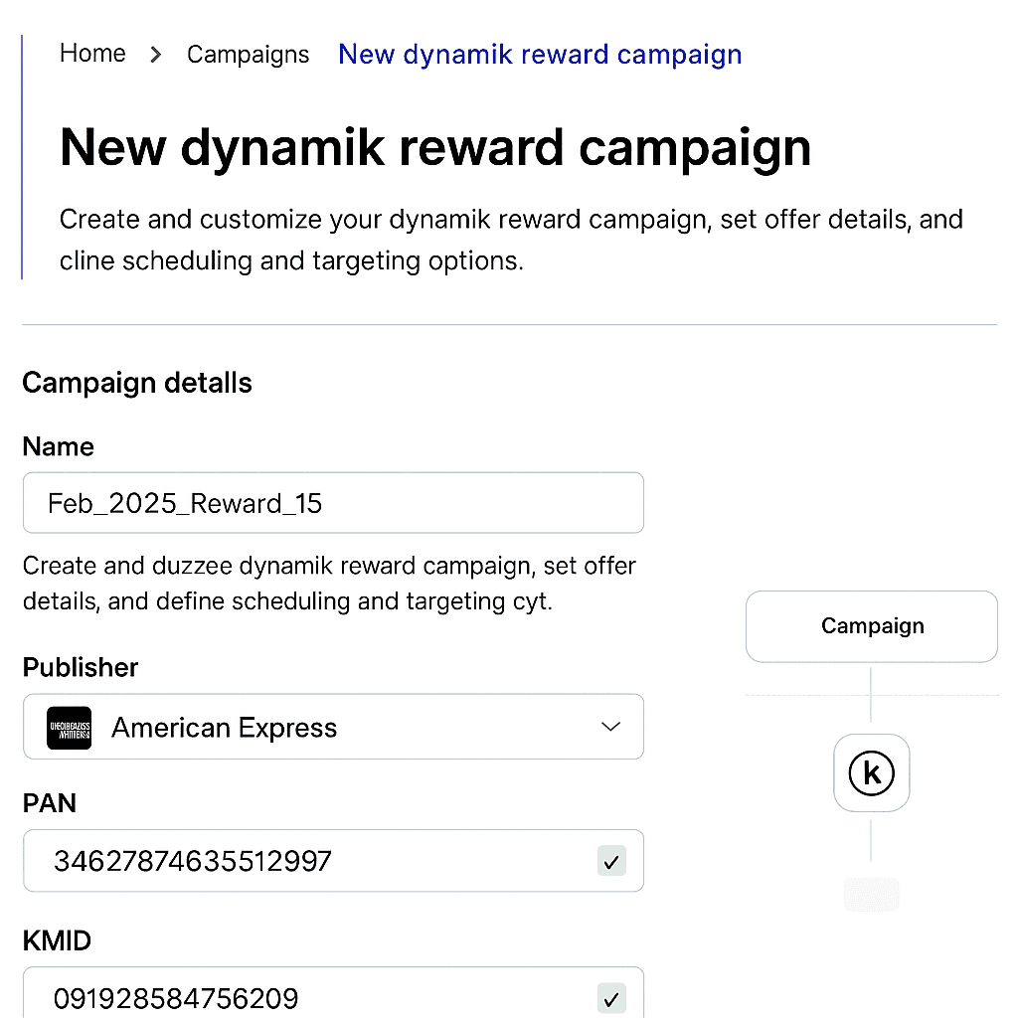The image size is (1018, 1018).
Task: Toggle the KMID field checkmark box
Action: pos(611,997)
